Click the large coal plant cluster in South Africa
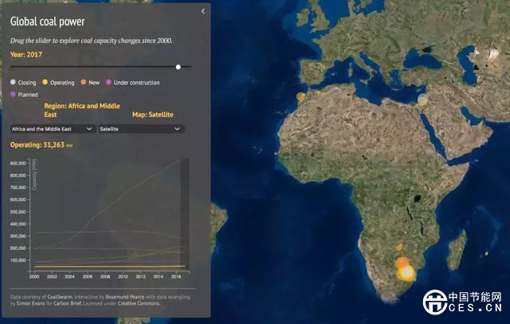The image size is (510, 324). (x=406, y=271)
